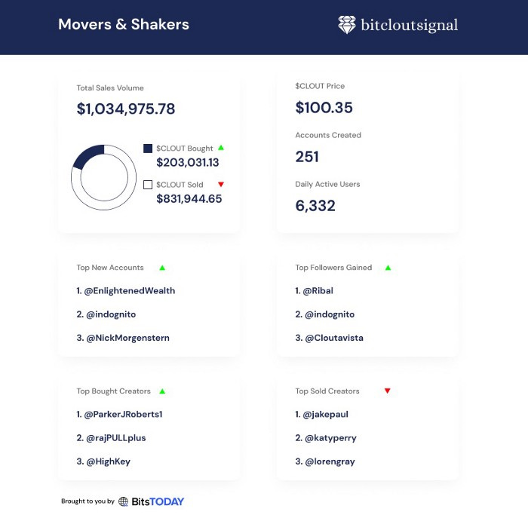Click the green arrow next to Top Bought Creators
This screenshot has height=521, width=528.
(x=162, y=391)
